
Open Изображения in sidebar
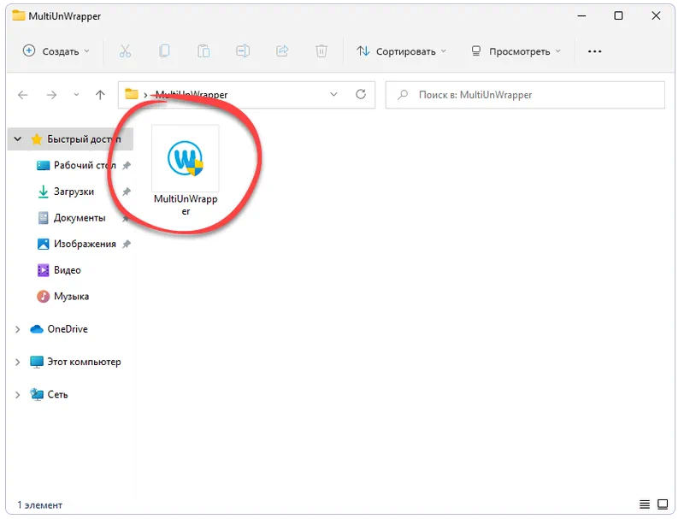click(85, 244)
